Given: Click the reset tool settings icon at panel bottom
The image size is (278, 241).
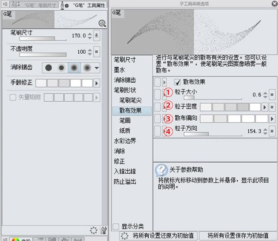Looking at the screenshot, I should pyautogui.click(x=93, y=230).
